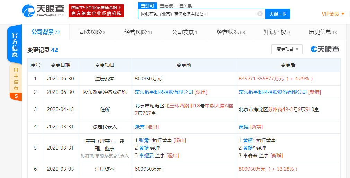
Task: Switch to the 查关系 search tab
Action: click(185, 6)
